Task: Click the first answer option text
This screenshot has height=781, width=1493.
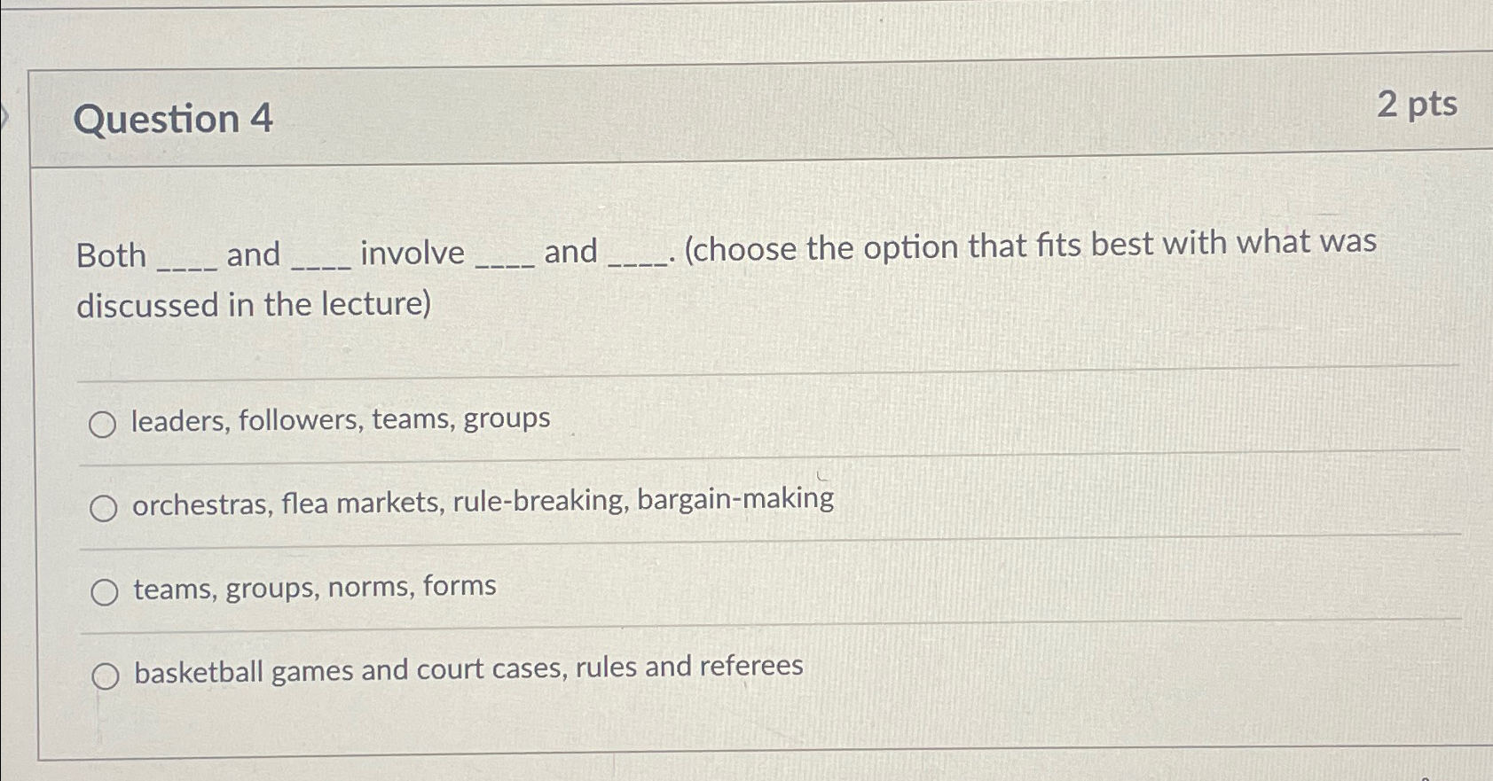Action: point(340,420)
